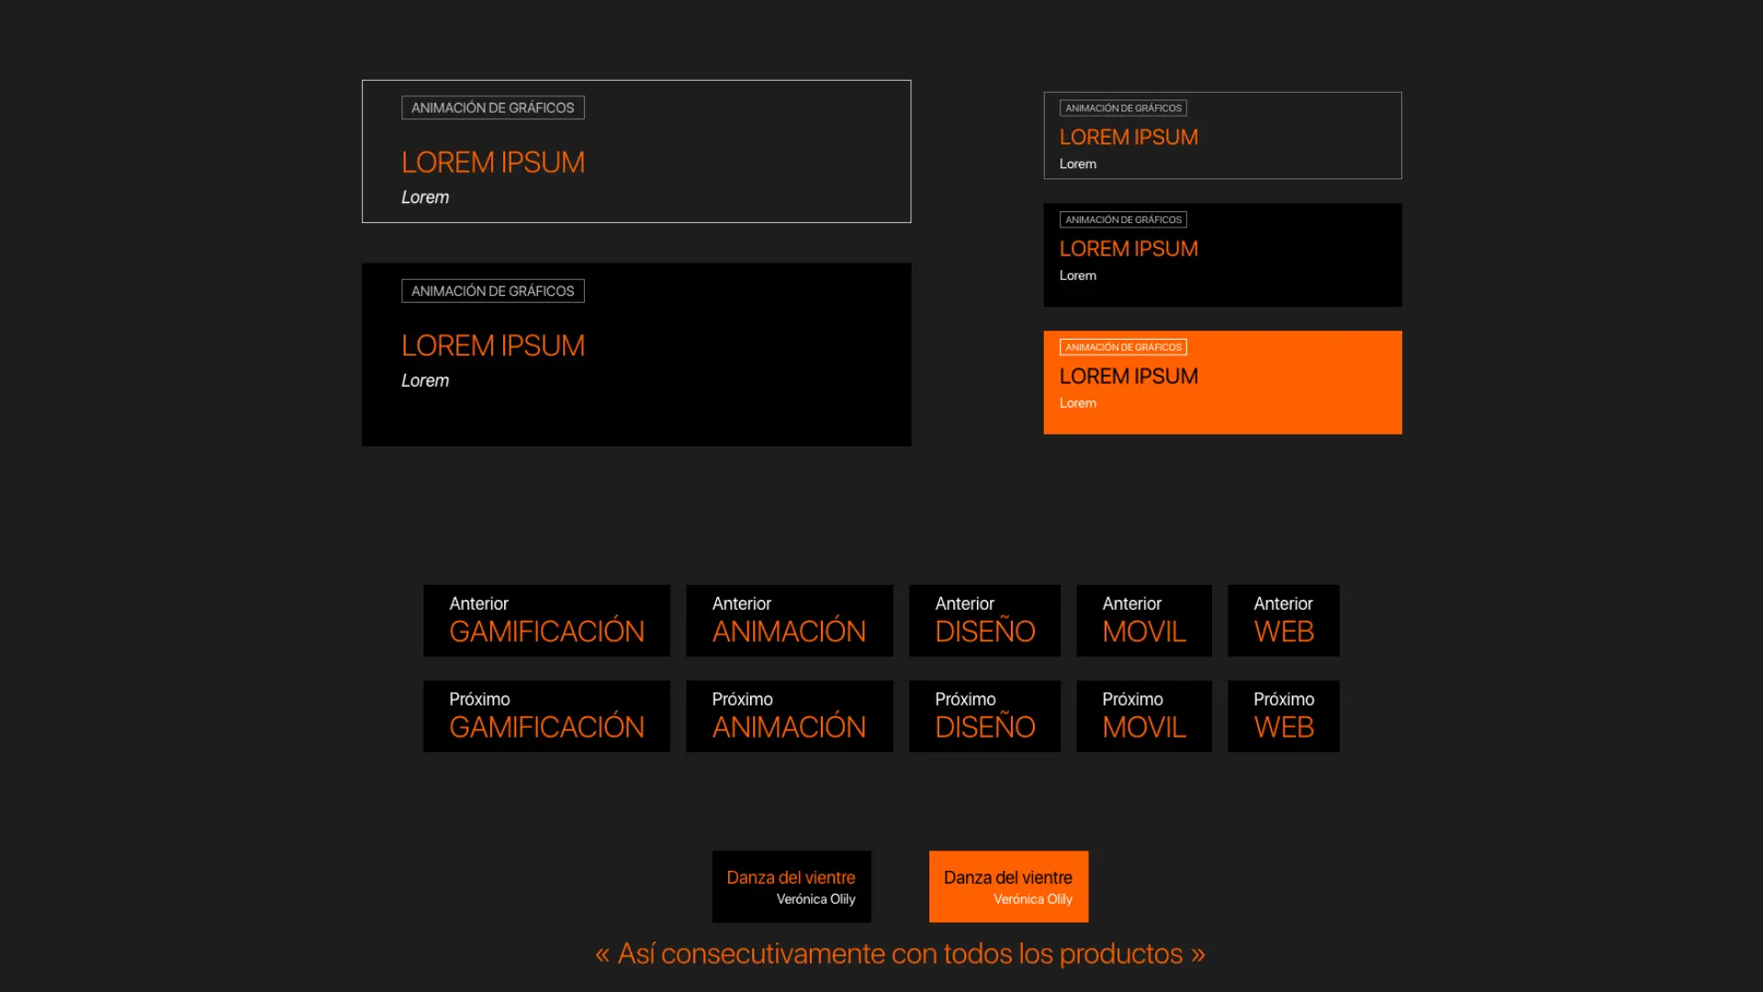The image size is (1763, 992).
Task: Click the small black LOREM IPSUM card
Action: [x=1222, y=255]
